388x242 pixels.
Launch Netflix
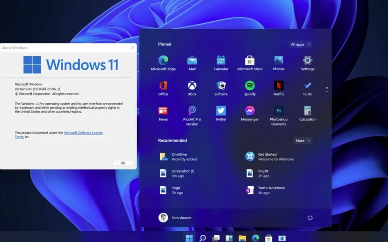click(x=279, y=89)
